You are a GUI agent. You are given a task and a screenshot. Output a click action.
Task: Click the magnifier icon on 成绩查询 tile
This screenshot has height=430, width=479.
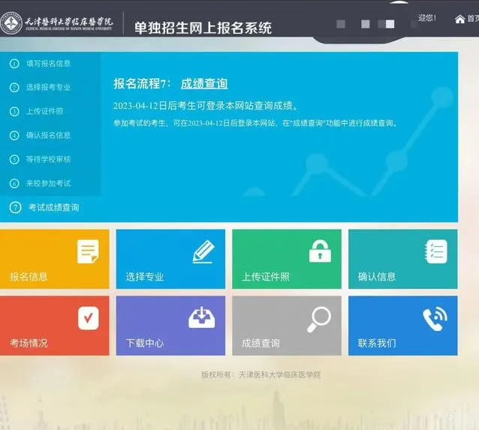(319, 318)
